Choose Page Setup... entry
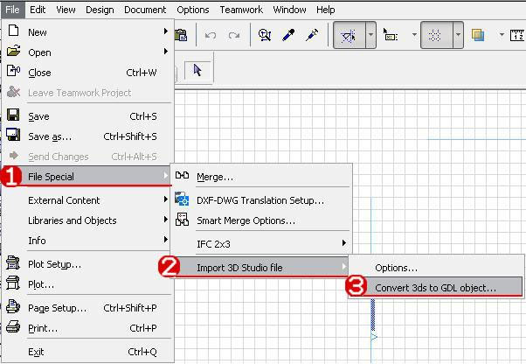The width and height of the screenshot is (526, 364). 88,308
